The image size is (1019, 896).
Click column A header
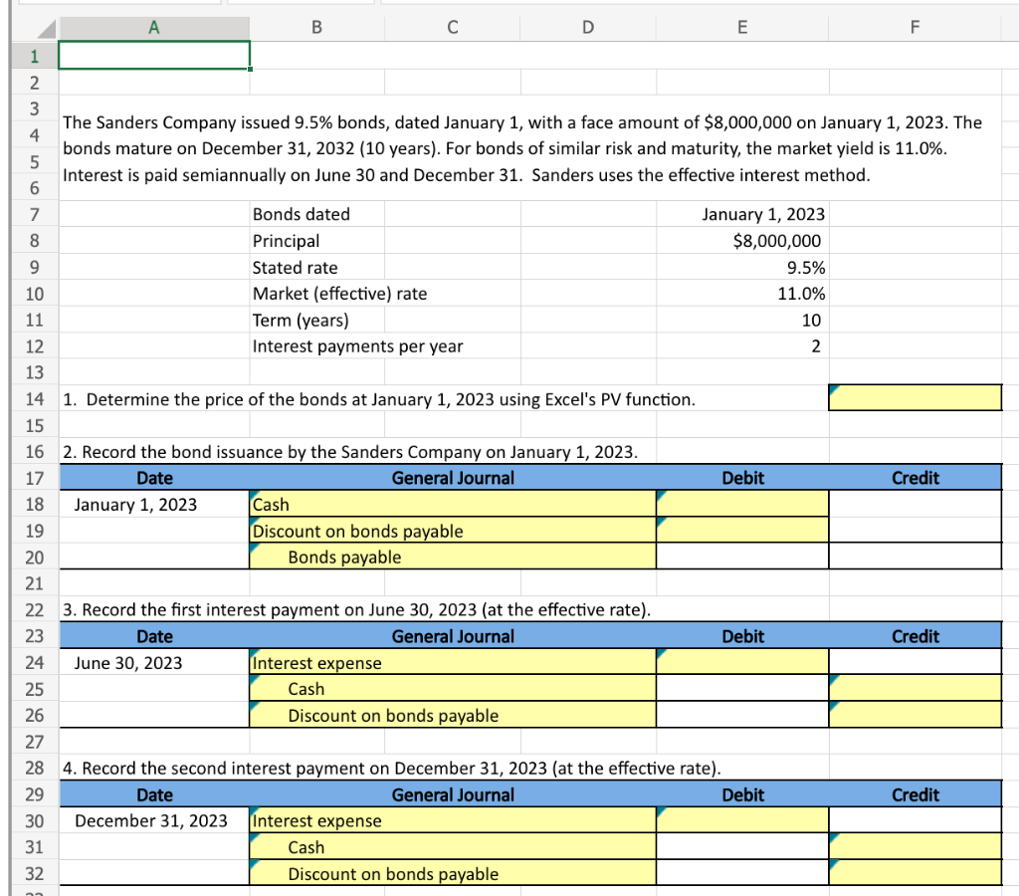click(x=154, y=27)
